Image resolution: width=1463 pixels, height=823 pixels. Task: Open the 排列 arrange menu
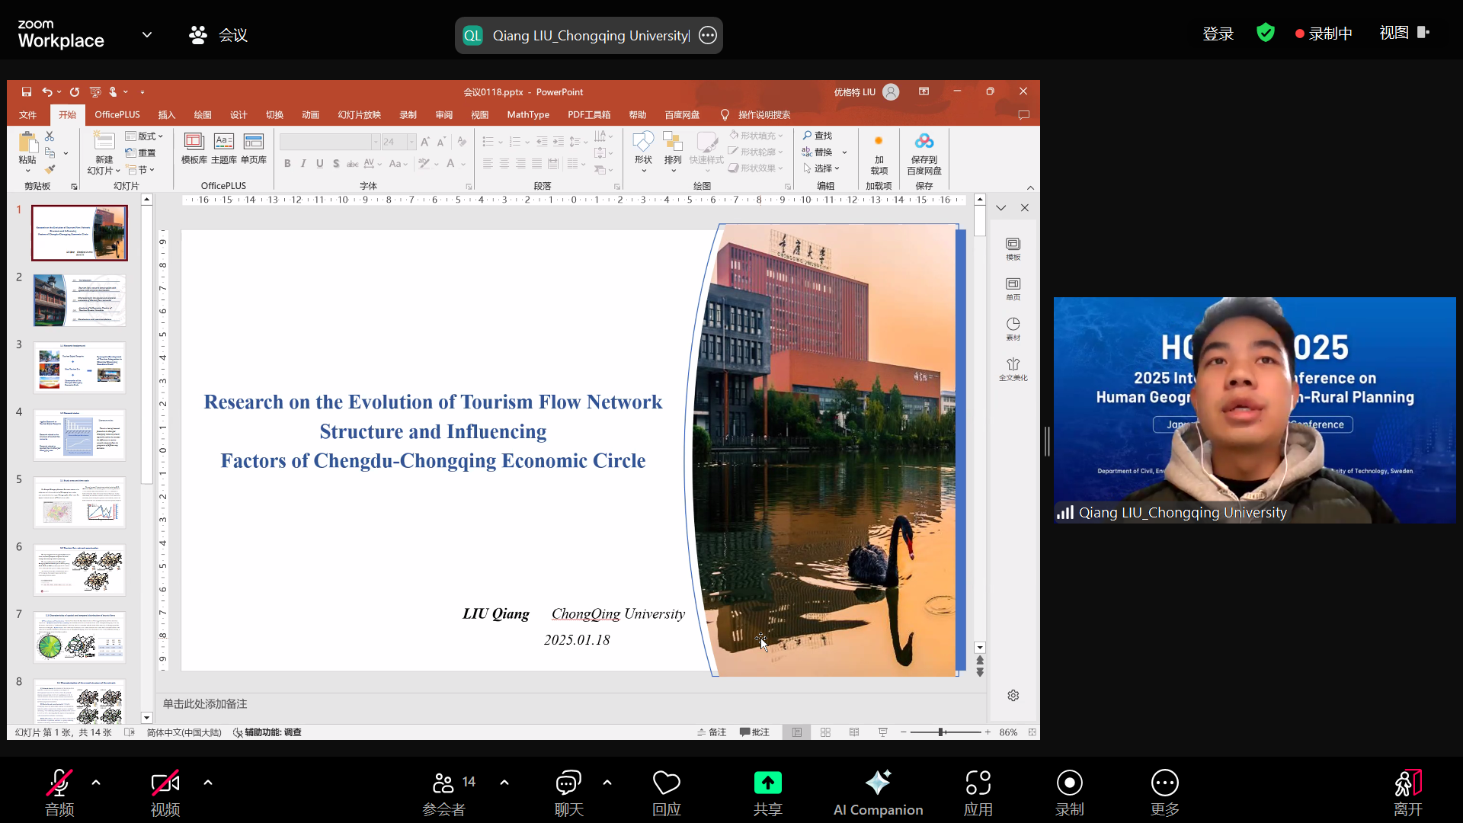click(x=673, y=151)
